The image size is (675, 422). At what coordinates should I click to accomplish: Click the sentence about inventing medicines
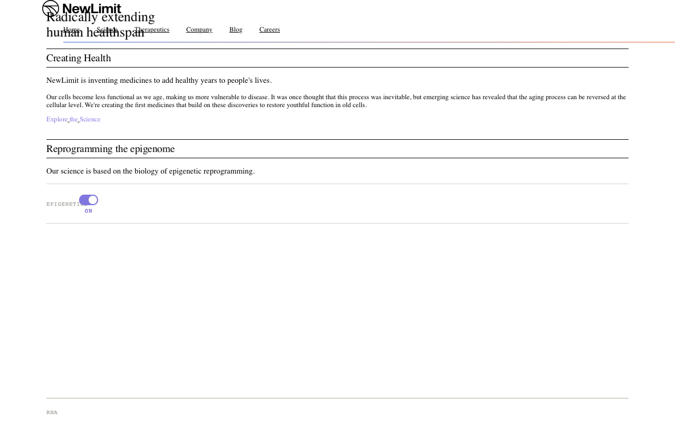point(159,81)
